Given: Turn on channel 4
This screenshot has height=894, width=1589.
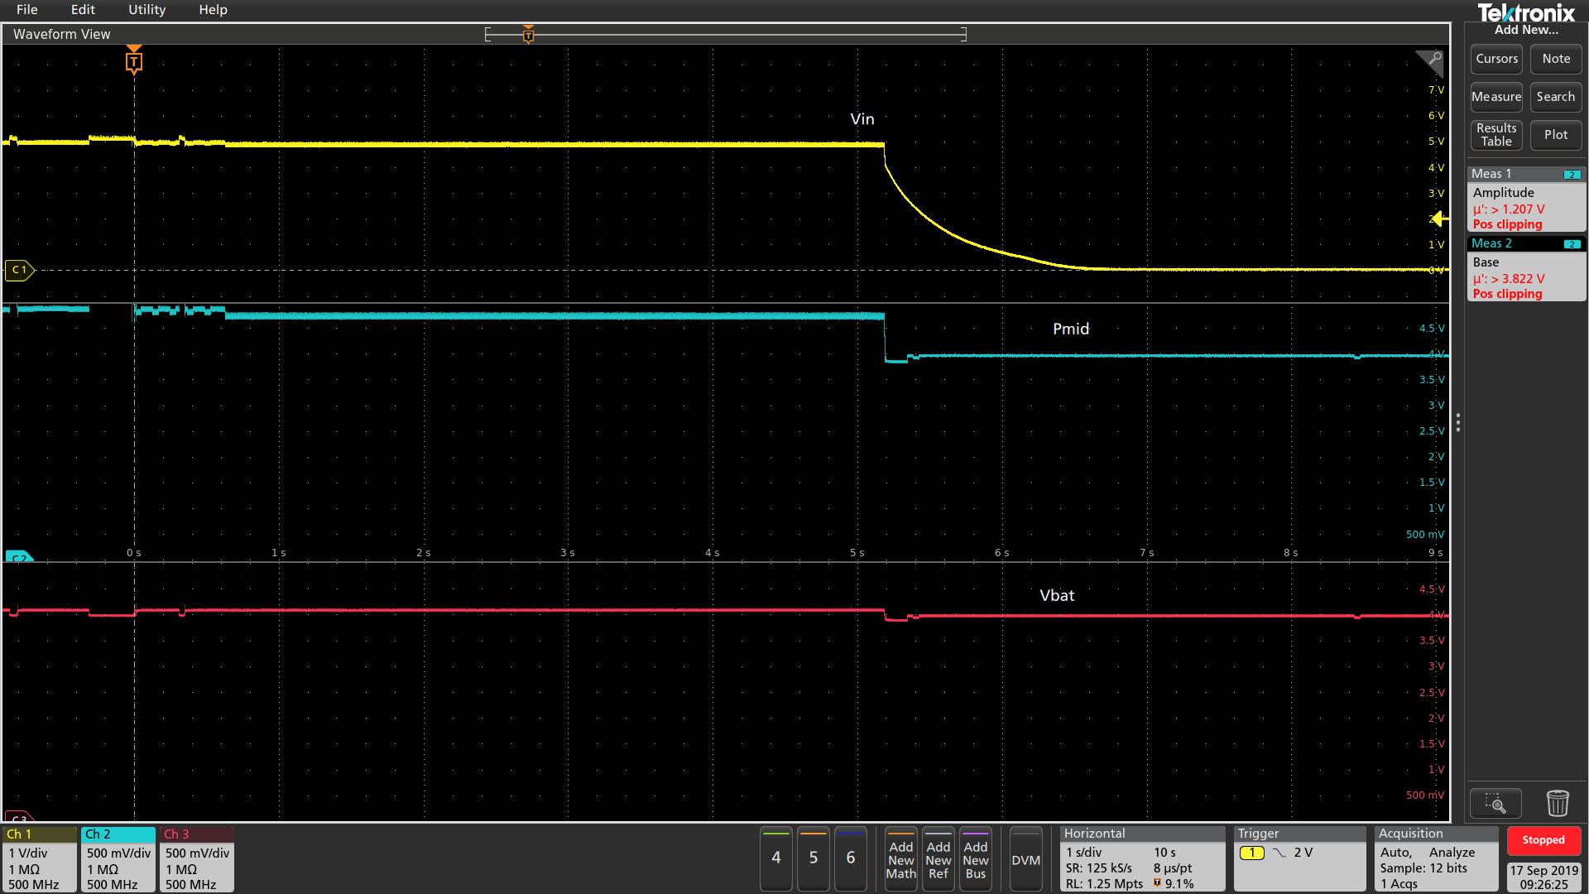Looking at the screenshot, I should click(775, 858).
